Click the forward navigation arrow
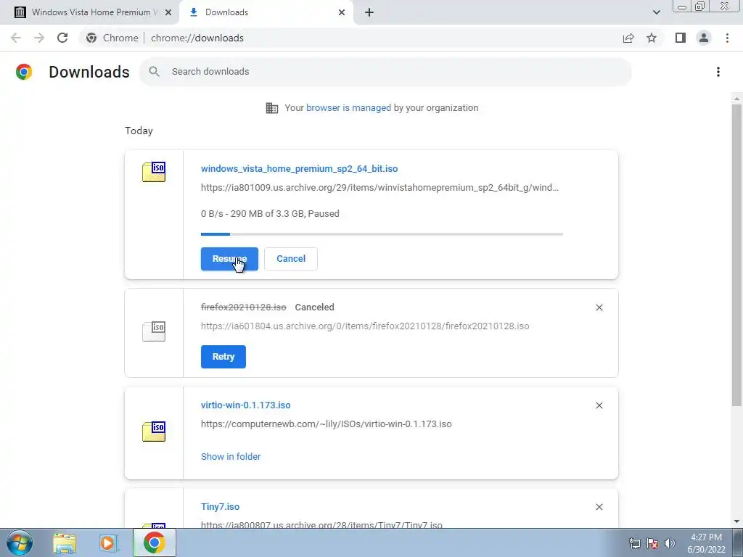 point(39,38)
